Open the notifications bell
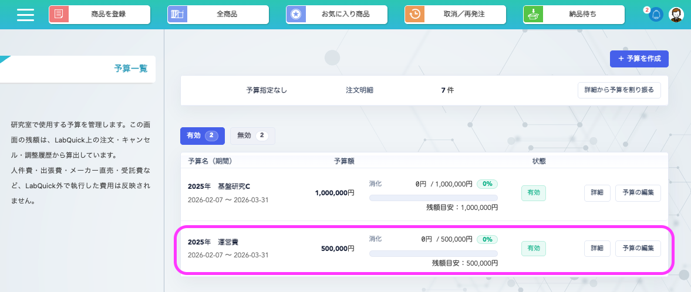This screenshot has height=292, width=691. point(656,15)
